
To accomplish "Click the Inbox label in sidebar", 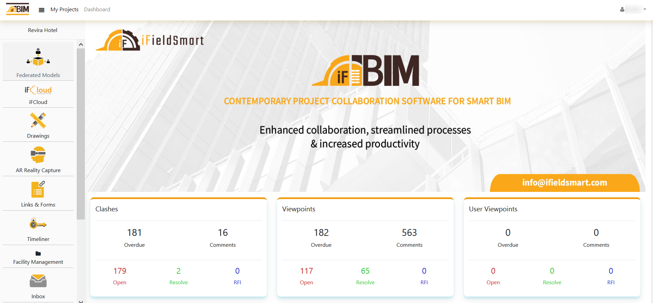I will coord(38,297).
